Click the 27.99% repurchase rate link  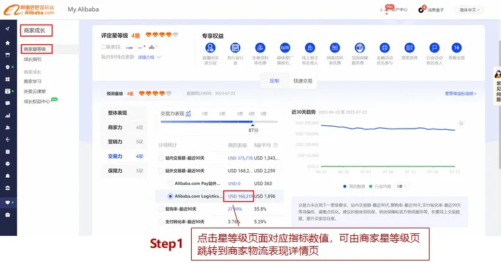tap(235, 209)
